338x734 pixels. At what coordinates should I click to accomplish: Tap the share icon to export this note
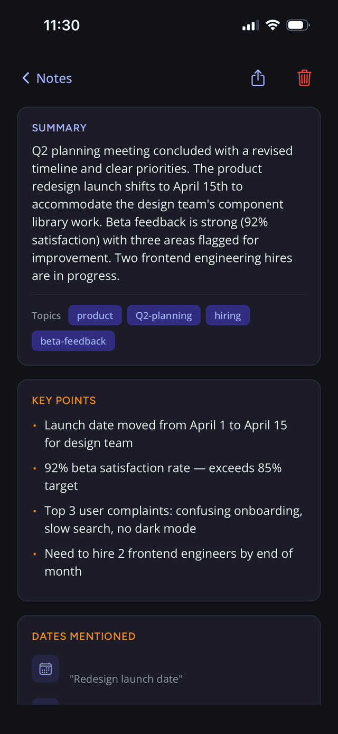pyautogui.click(x=257, y=77)
